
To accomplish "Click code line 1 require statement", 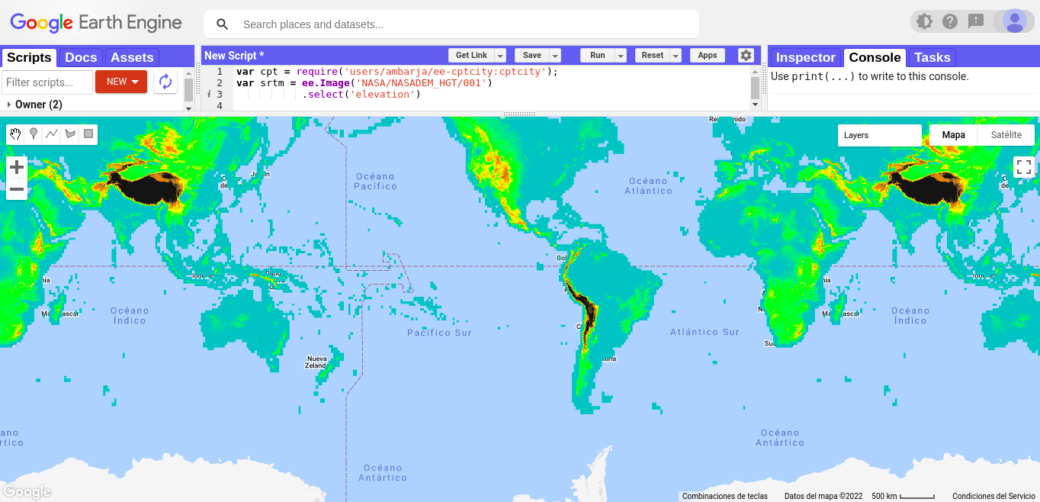I will coord(397,72).
